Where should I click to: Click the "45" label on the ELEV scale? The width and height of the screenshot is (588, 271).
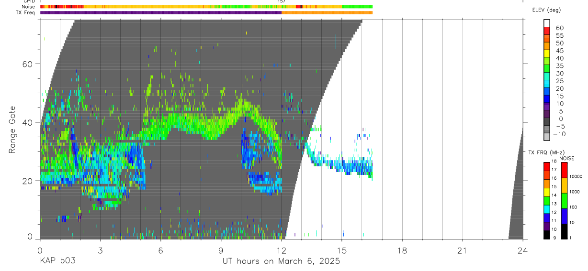click(560, 51)
